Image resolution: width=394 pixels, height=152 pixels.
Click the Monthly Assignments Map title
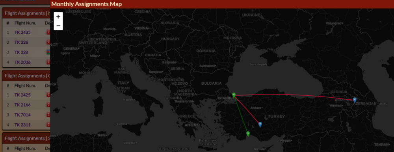pyautogui.click(x=86, y=4)
